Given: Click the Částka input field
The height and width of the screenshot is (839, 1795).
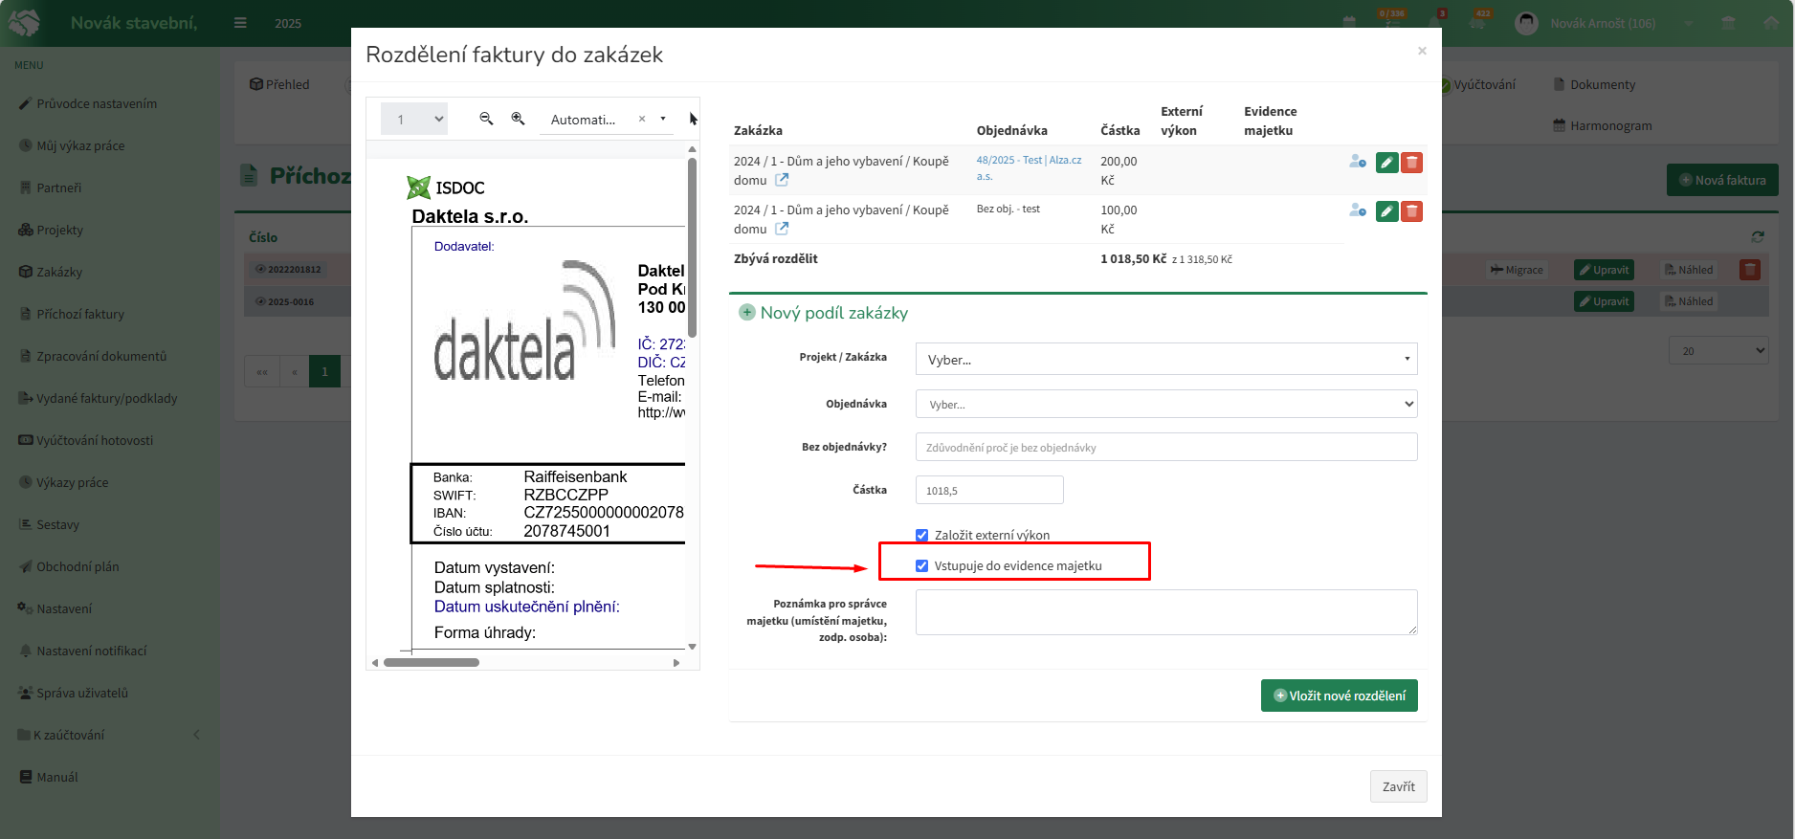Looking at the screenshot, I should 989,490.
